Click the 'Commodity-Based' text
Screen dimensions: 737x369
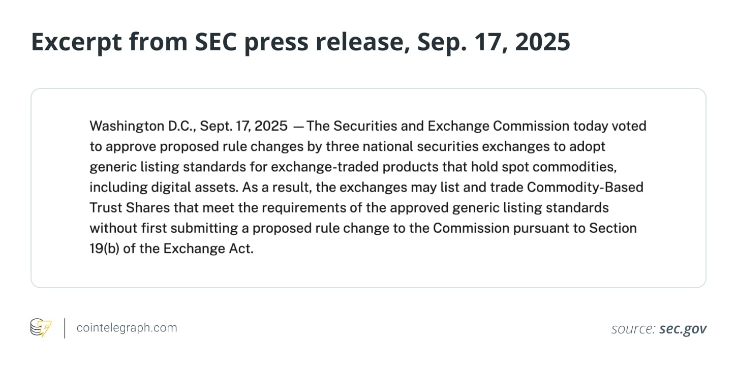pos(585,188)
